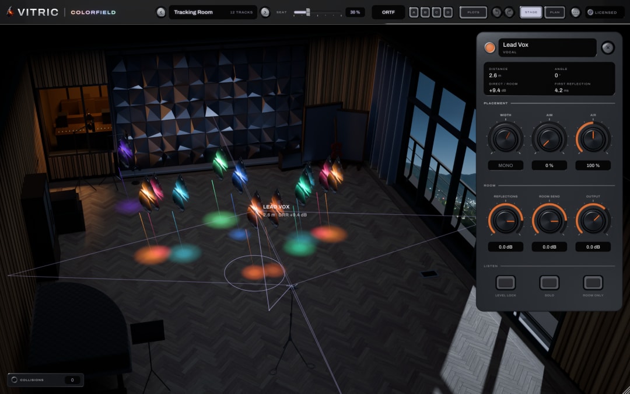Open the Plots view
Viewport: 630px width, 394px height.
point(473,12)
